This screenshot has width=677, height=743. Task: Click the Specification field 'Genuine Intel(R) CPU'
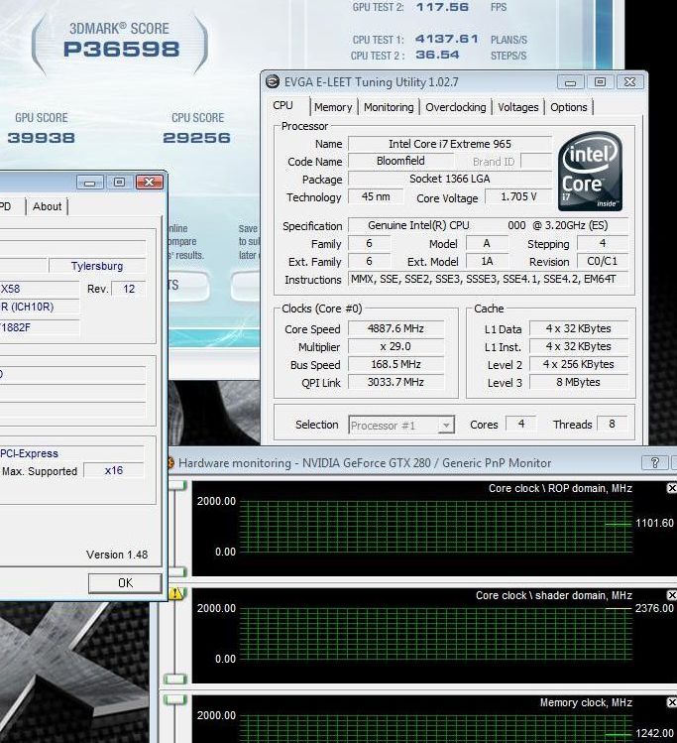point(488,225)
